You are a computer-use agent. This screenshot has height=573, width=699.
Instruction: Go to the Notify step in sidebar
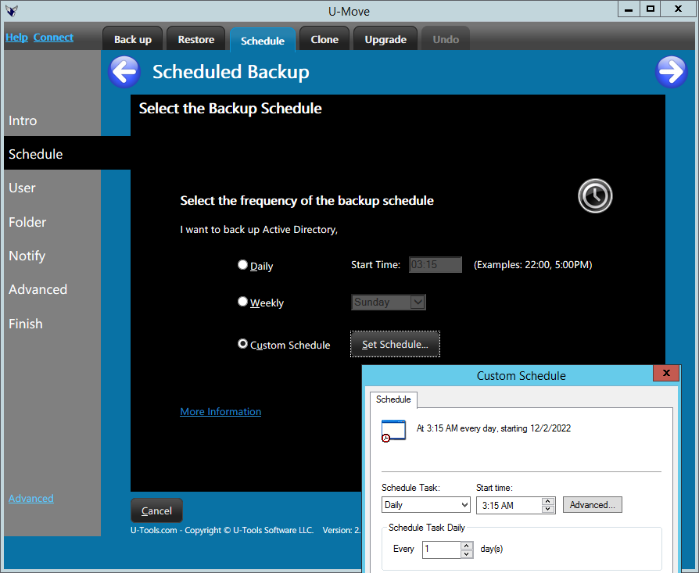27,256
